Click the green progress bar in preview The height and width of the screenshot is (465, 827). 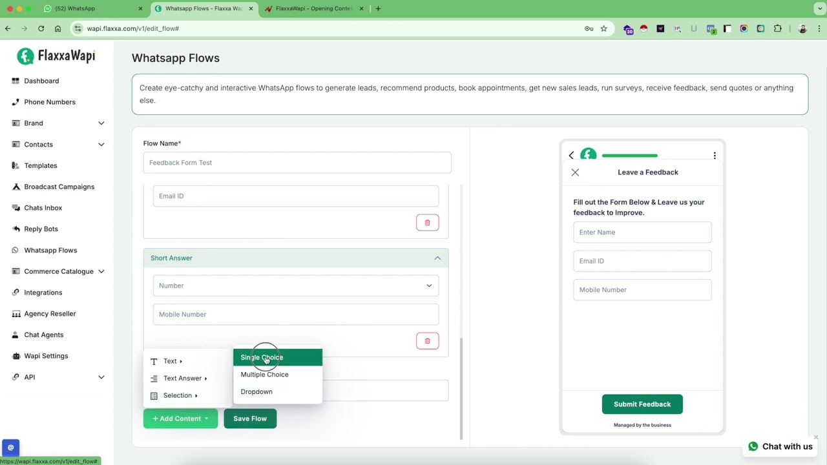[x=629, y=156]
